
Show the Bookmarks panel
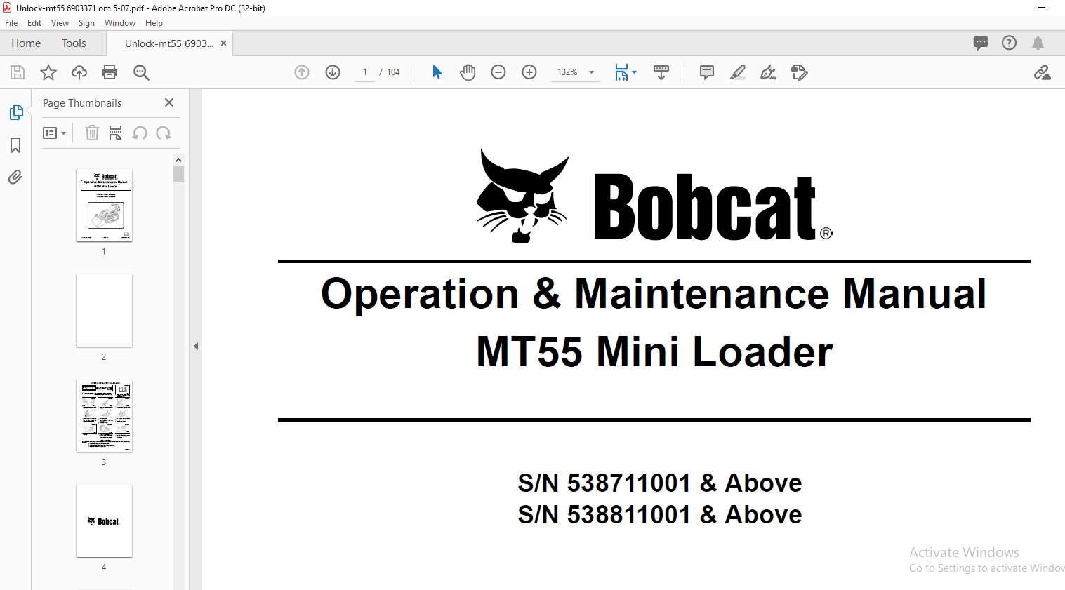click(15, 145)
